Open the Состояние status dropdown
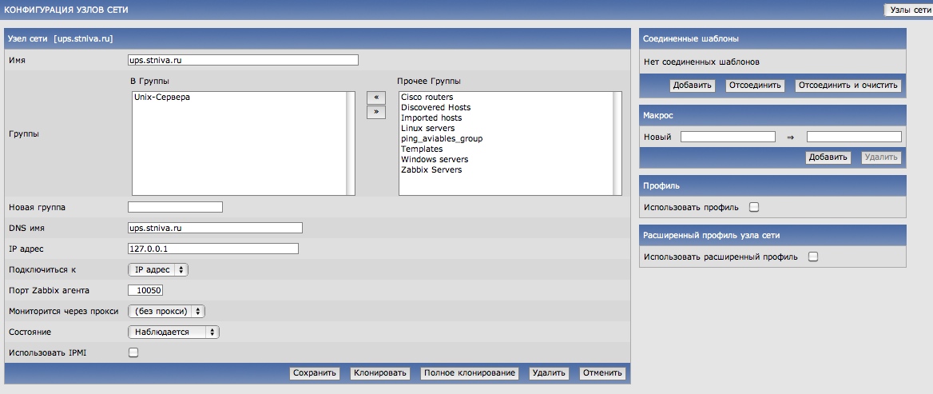Screen dimensions: 933x394 (173, 332)
